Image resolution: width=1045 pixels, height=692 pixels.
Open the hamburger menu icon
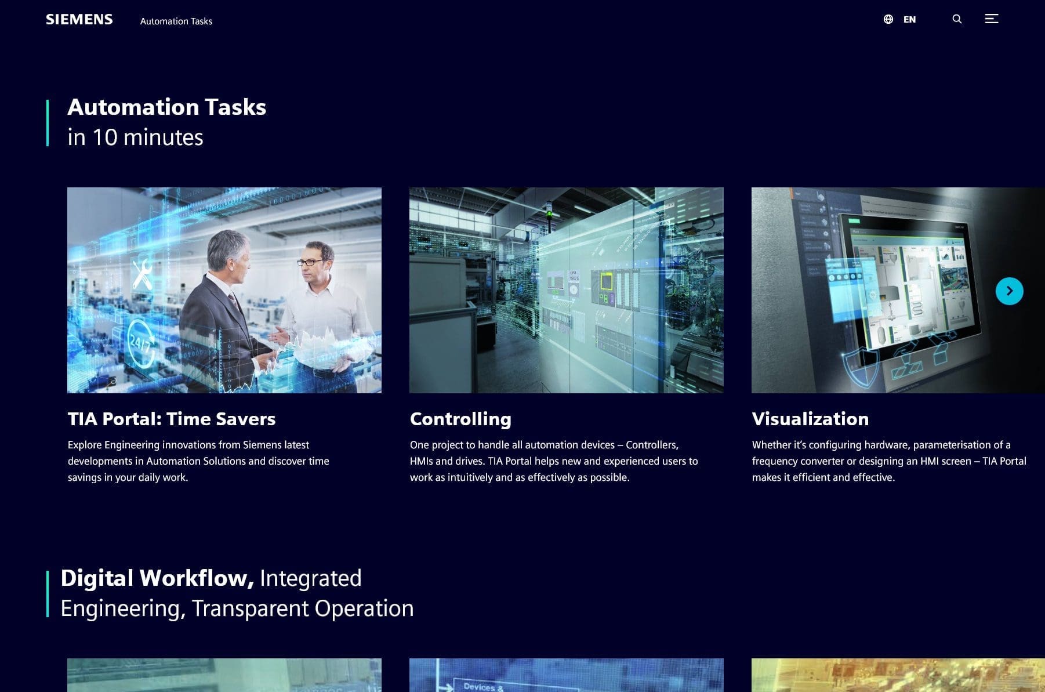coord(992,19)
